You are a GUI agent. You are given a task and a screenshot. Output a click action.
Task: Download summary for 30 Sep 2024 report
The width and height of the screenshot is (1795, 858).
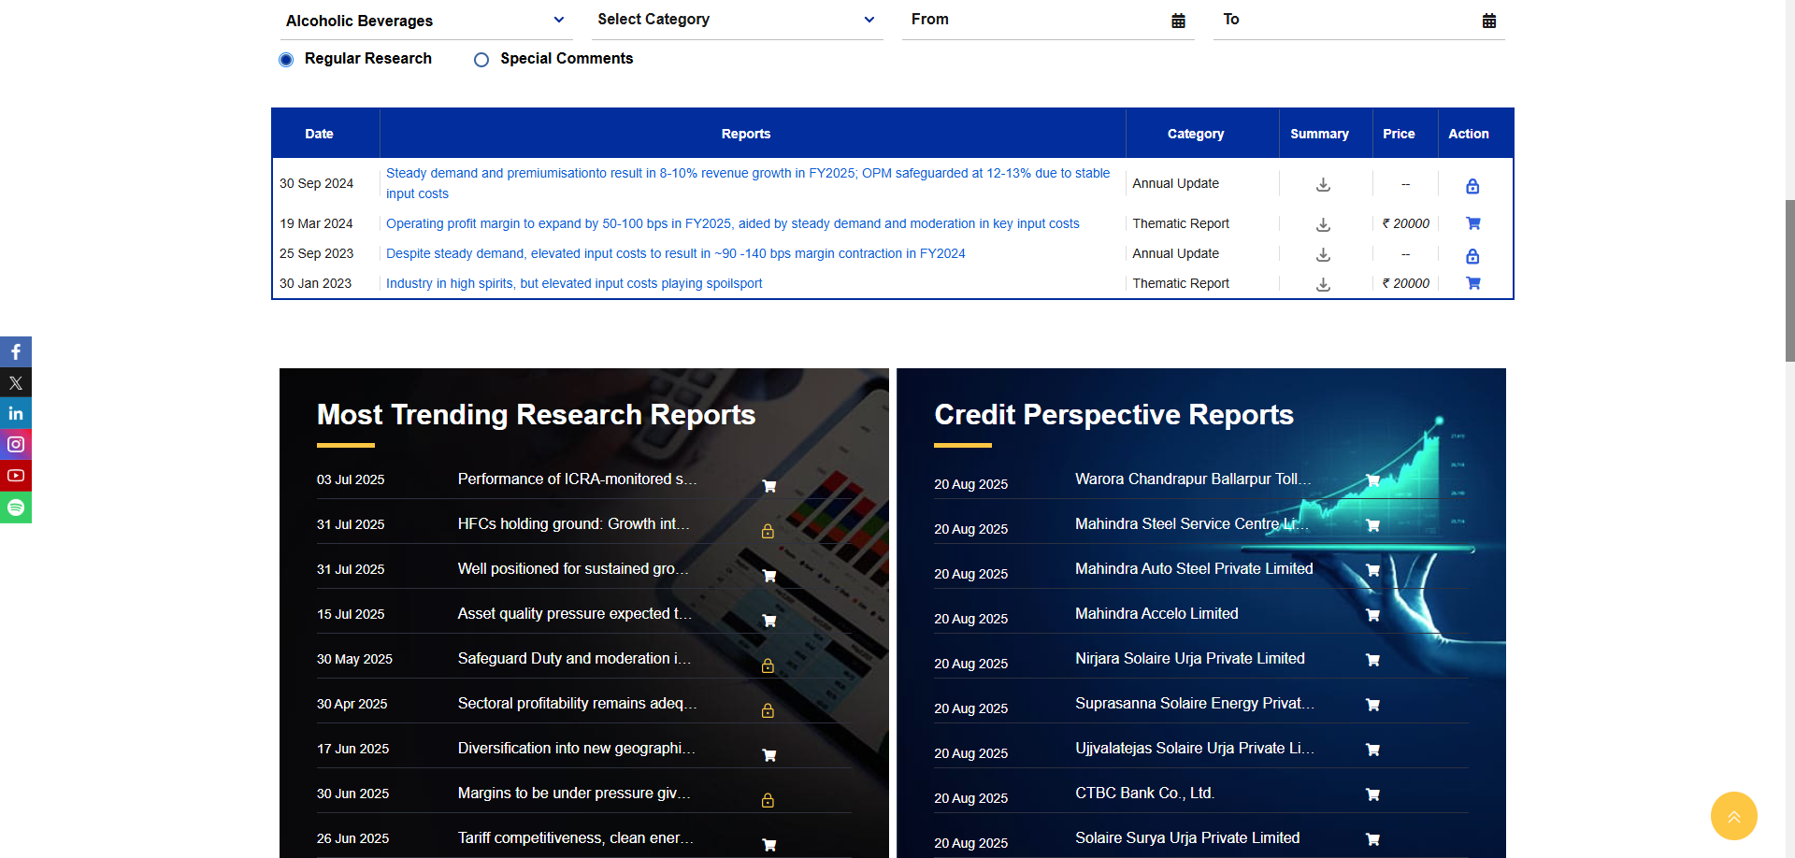(x=1323, y=185)
